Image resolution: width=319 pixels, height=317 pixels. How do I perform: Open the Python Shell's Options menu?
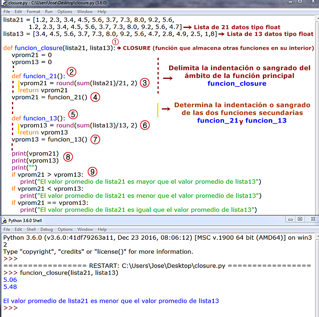[x=65, y=229]
